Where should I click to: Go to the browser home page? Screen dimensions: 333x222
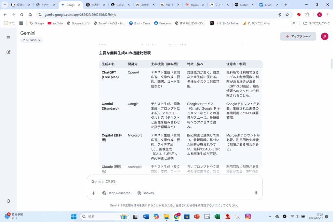tap(30, 15)
